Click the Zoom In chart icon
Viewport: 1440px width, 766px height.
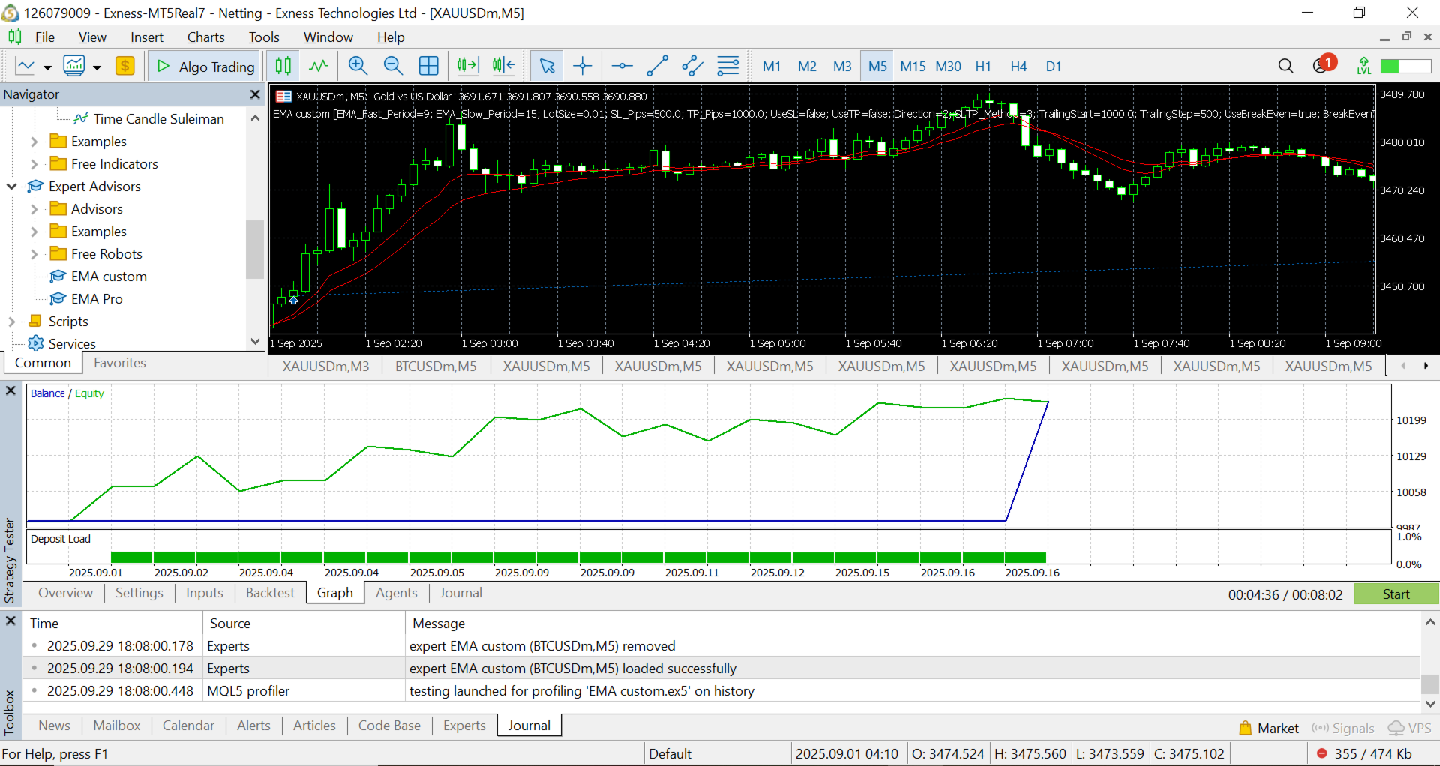358,66
